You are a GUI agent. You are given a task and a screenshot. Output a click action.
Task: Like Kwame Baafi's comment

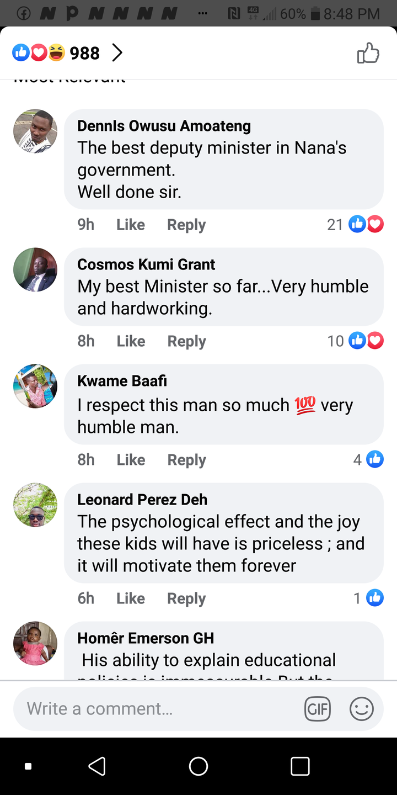(131, 460)
